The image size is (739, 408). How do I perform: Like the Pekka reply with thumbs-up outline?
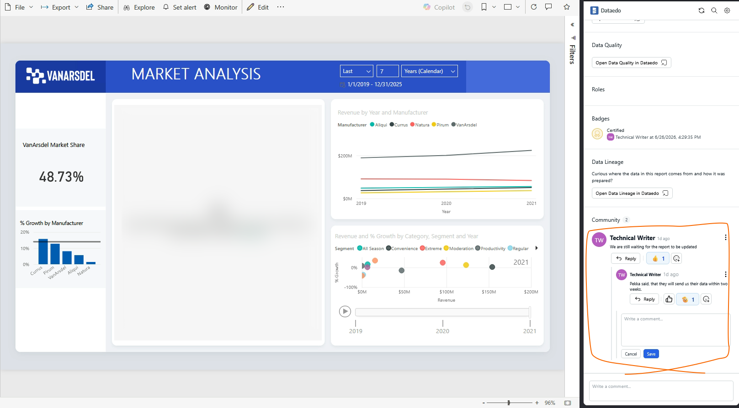(x=669, y=299)
